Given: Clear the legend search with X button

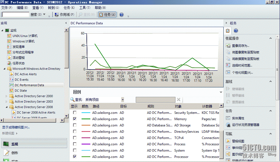Looking at the screenshot, I should tap(178, 100).
